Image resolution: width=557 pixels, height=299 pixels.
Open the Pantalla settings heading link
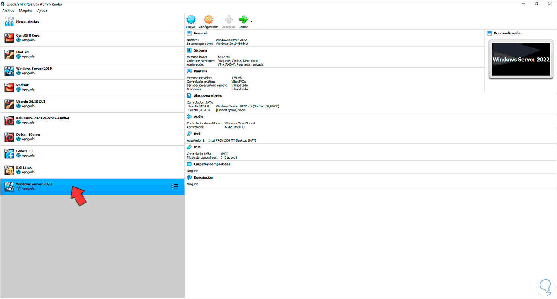pos(201,71)
